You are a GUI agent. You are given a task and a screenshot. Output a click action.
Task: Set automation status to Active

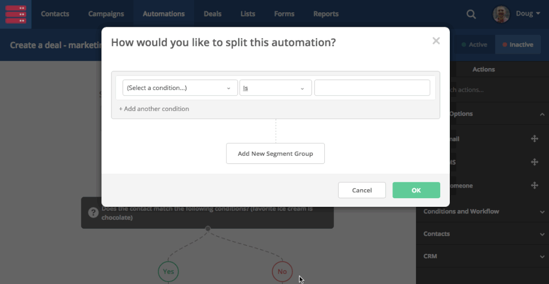coord(474,44)
